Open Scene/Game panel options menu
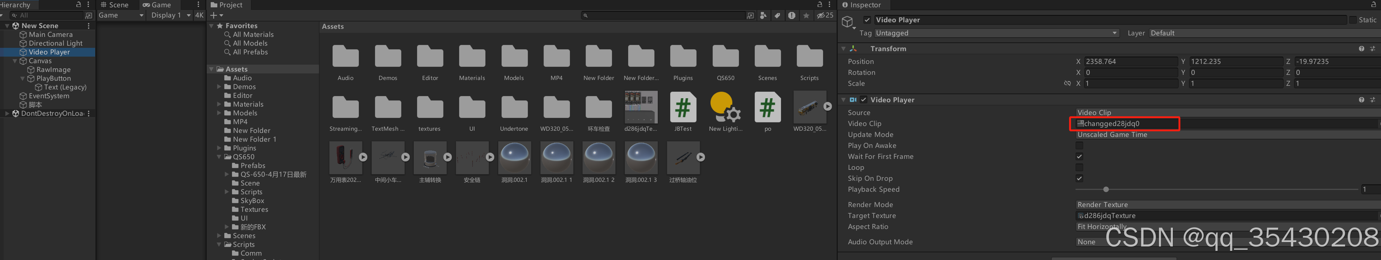Screen dimensions: 1381x260 (x=198, y=4)
